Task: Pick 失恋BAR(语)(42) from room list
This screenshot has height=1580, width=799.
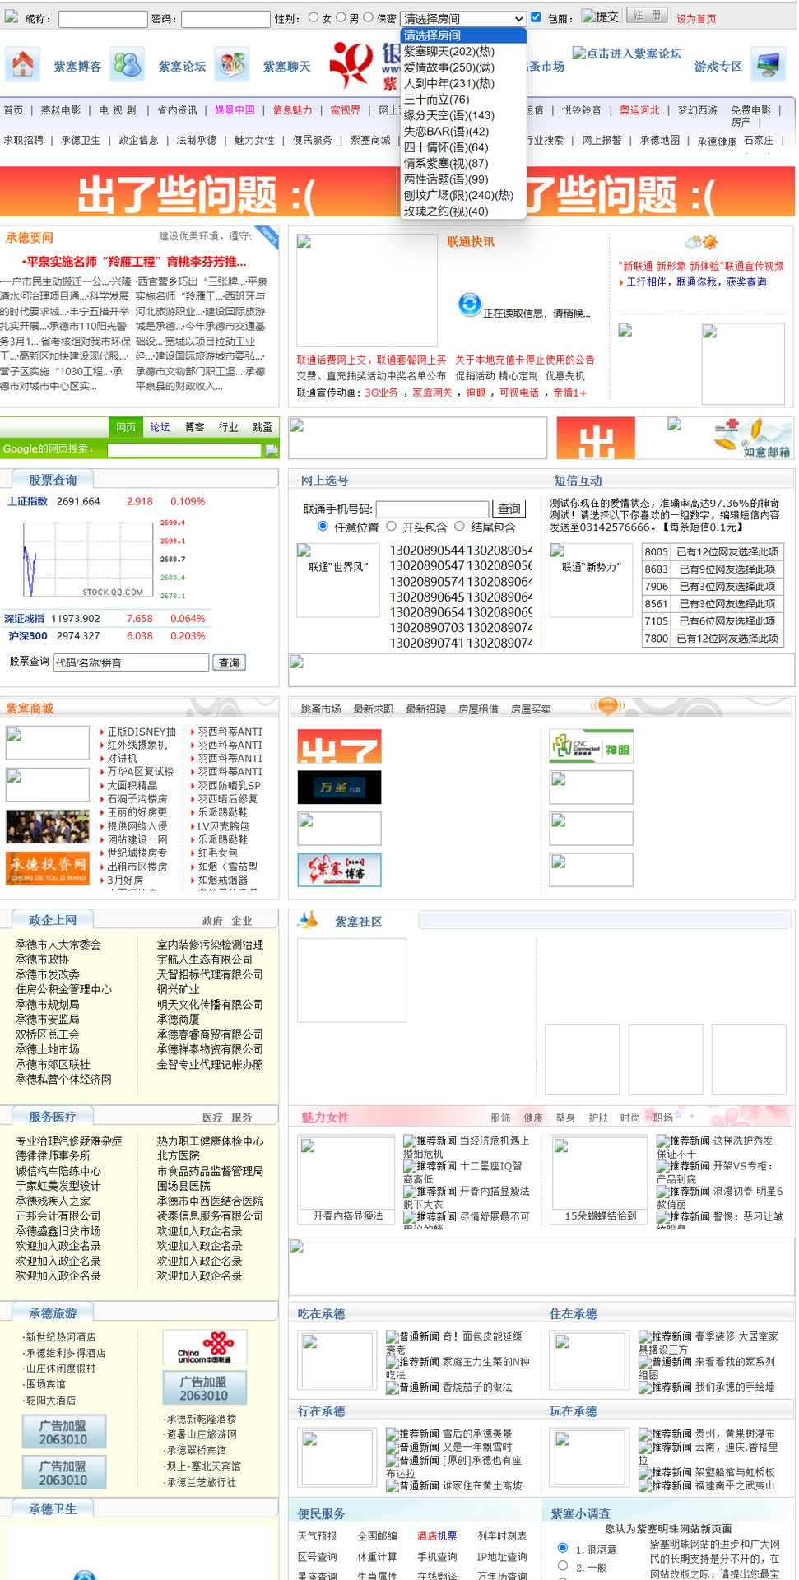Action: pyautogui.click(x=463, y=131)
